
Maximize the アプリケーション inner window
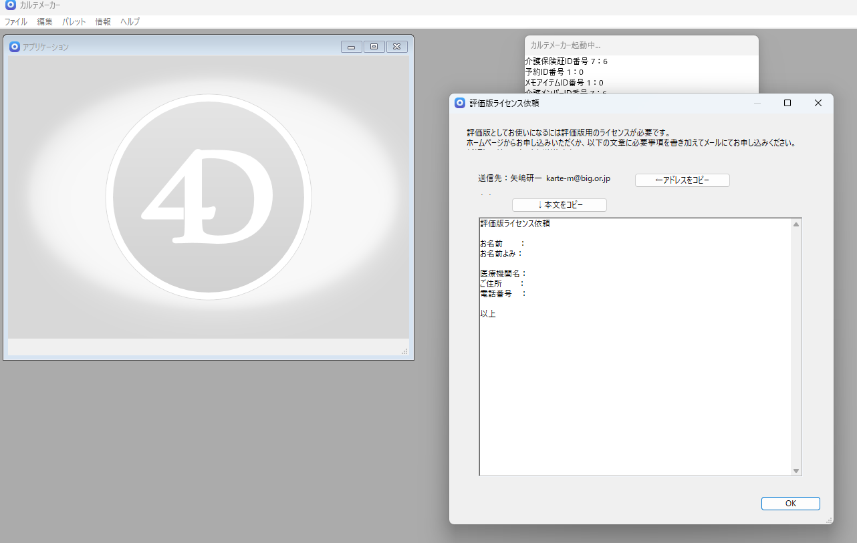(374, 47)
